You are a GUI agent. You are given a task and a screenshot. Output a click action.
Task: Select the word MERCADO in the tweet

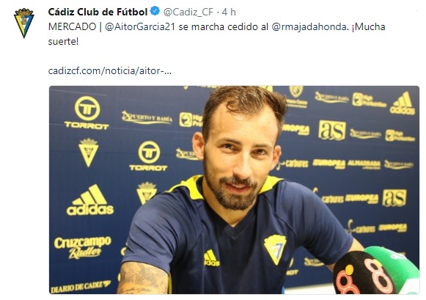tap(73, 27)
